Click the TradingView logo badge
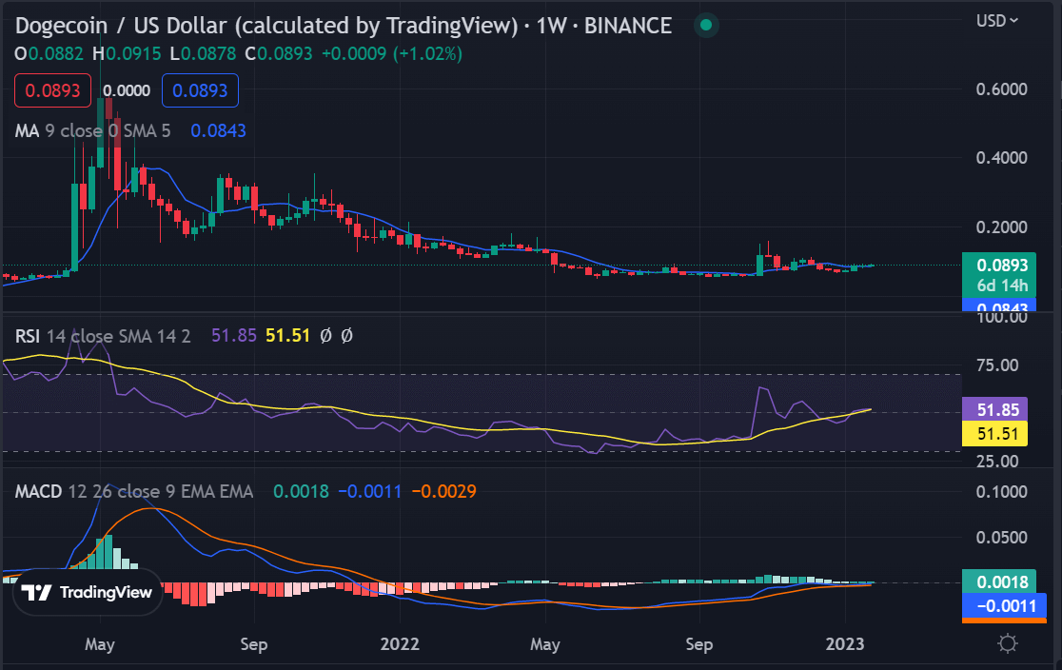Image resolution: width=1062 pixels, height=670 pixels. (x=88, y=592)
